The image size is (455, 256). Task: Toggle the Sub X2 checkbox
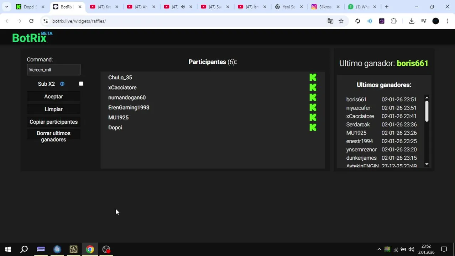pos(81,84)
